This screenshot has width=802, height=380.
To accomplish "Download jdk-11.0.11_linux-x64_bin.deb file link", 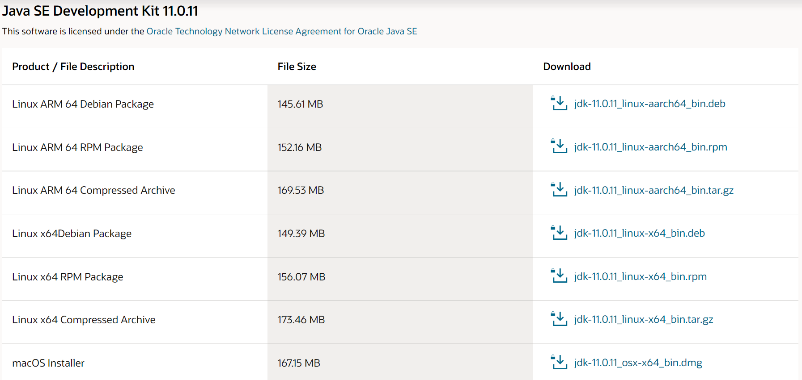I will (640, 233).
